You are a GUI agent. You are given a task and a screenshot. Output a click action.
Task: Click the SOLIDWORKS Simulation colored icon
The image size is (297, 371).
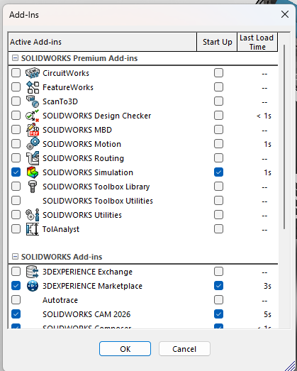(33, 172)
